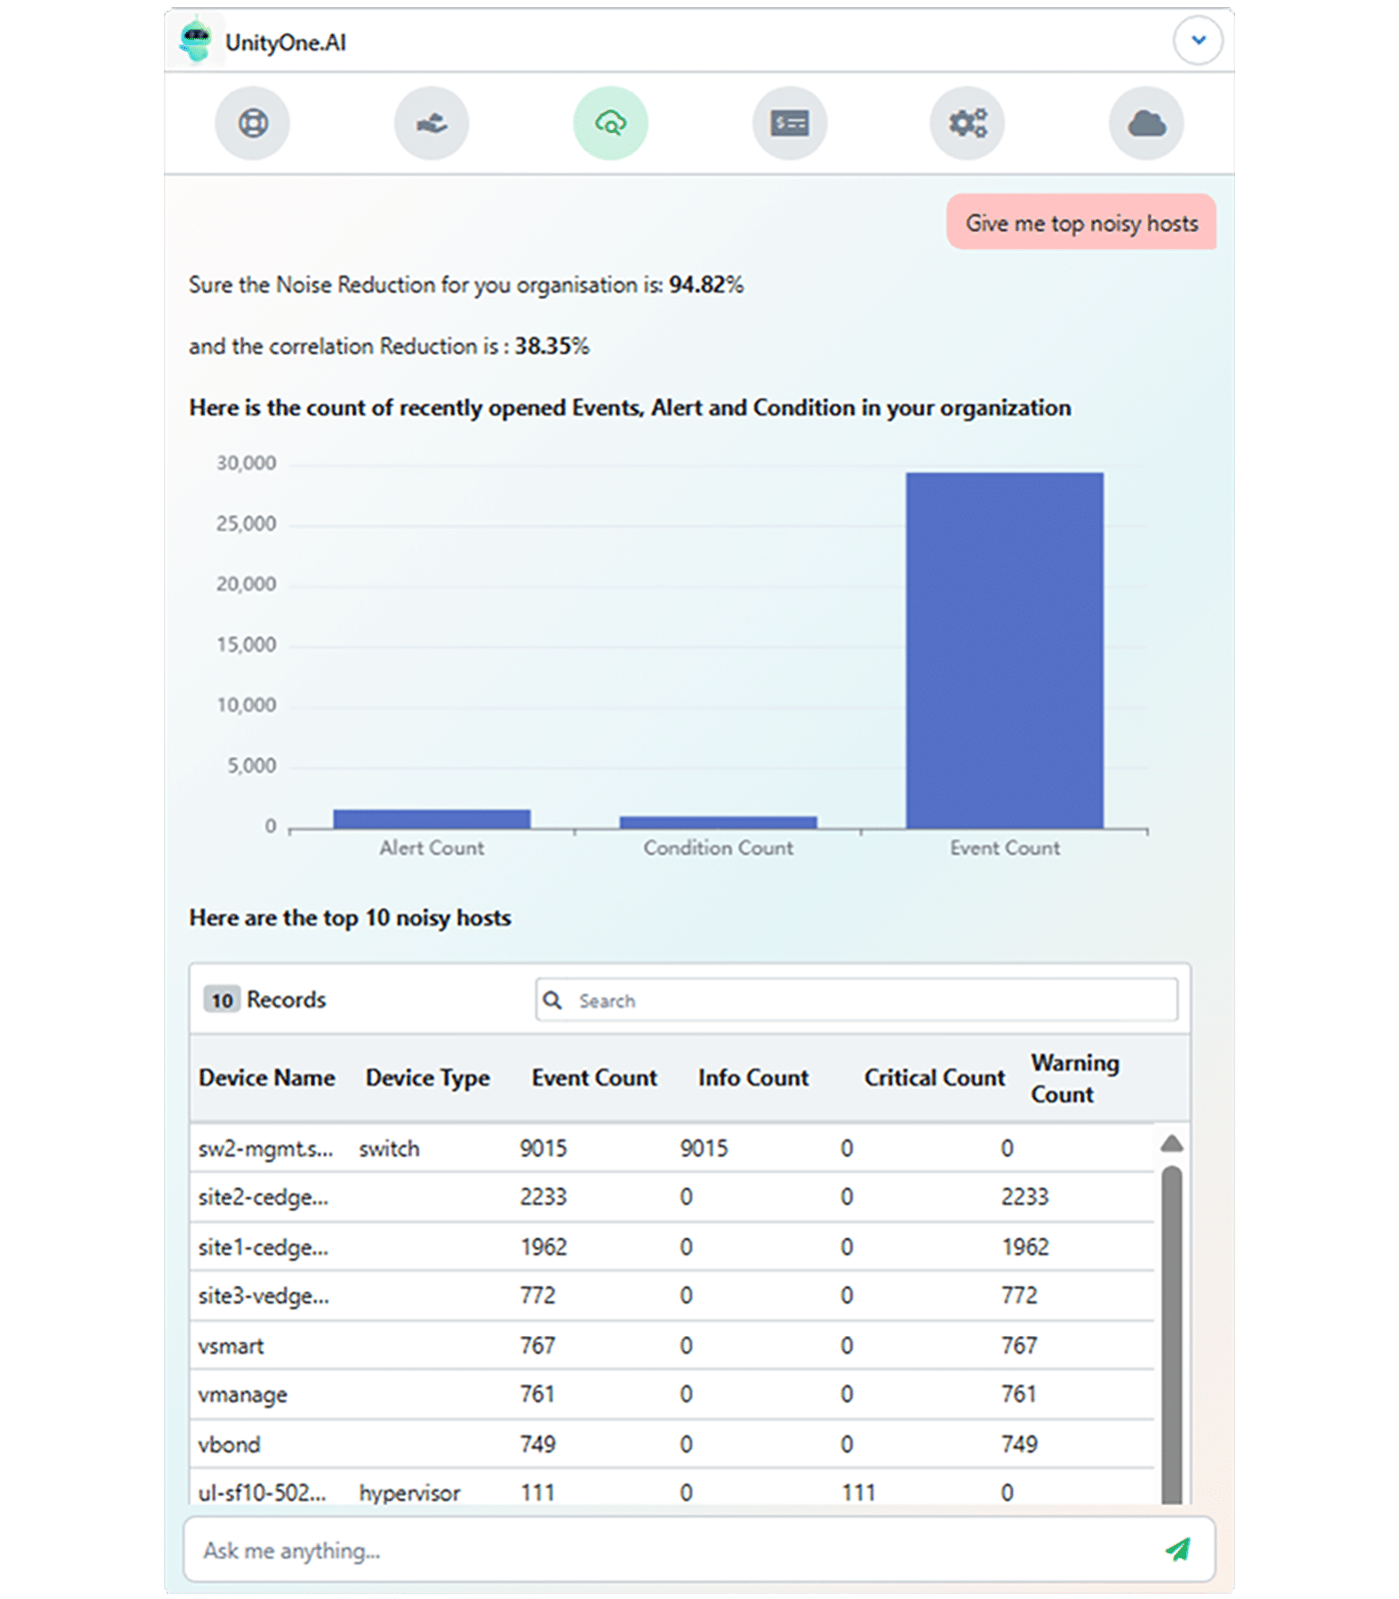Viewport: 1399px width, 1599px height.
Task: Click the lifebuoy support icon
Action: 253,123
